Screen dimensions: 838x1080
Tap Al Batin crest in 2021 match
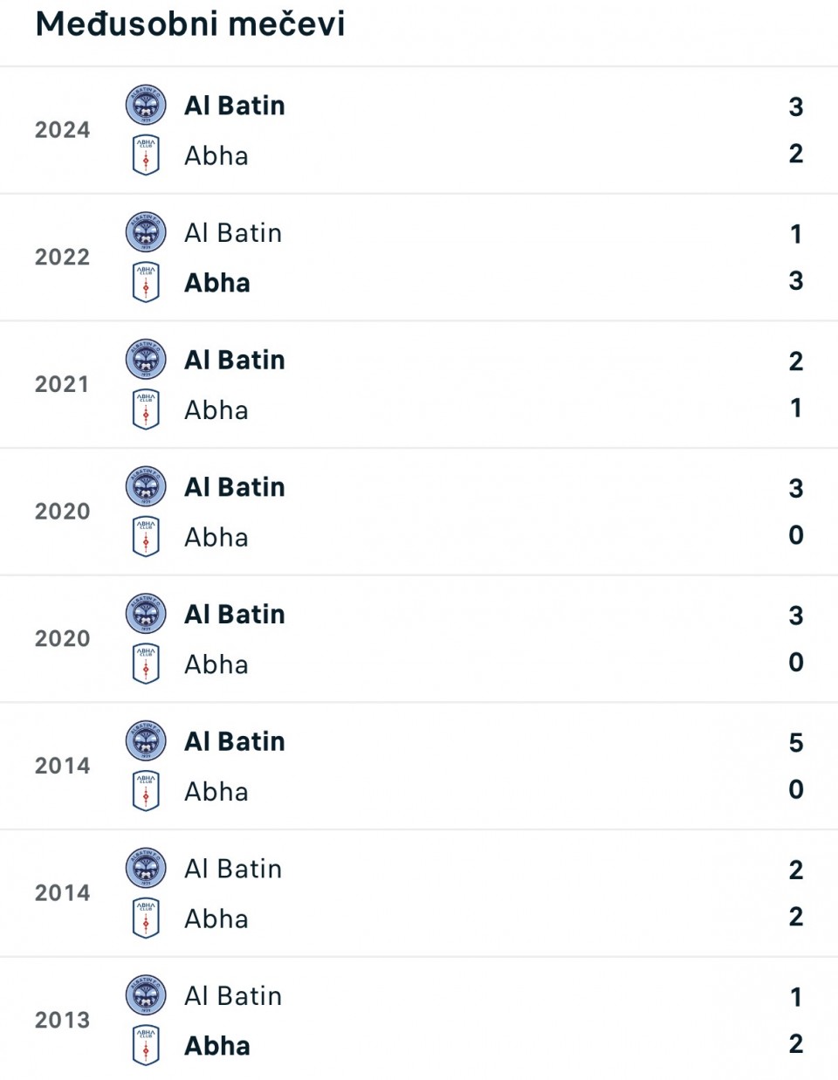pyautogui.click(x=146, y=360)
